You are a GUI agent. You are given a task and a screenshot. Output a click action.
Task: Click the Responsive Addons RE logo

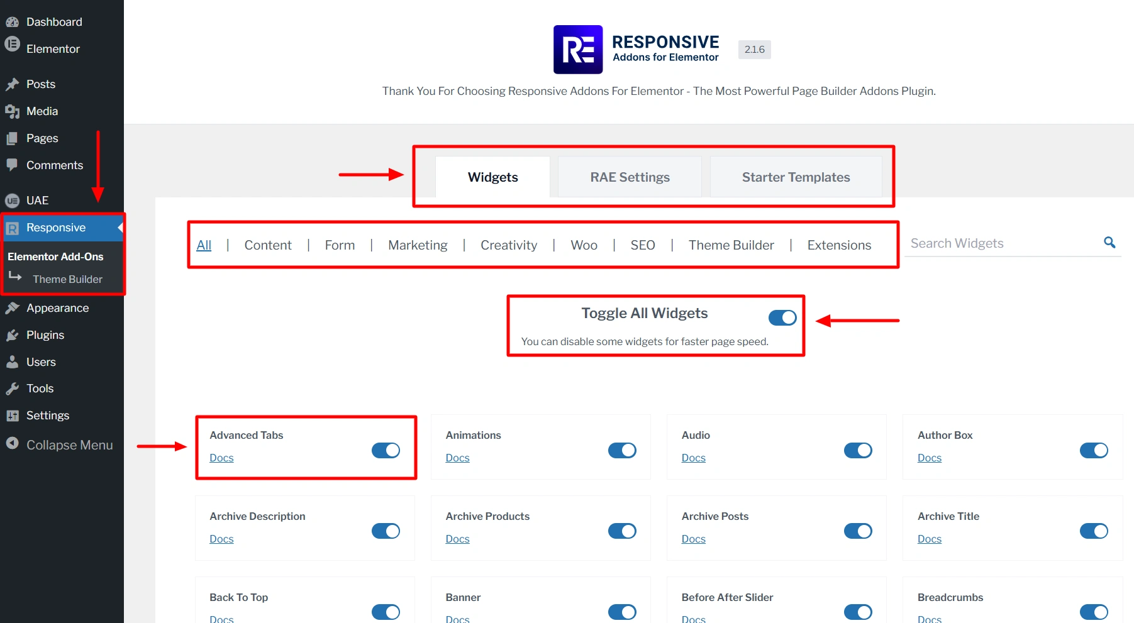578,50
